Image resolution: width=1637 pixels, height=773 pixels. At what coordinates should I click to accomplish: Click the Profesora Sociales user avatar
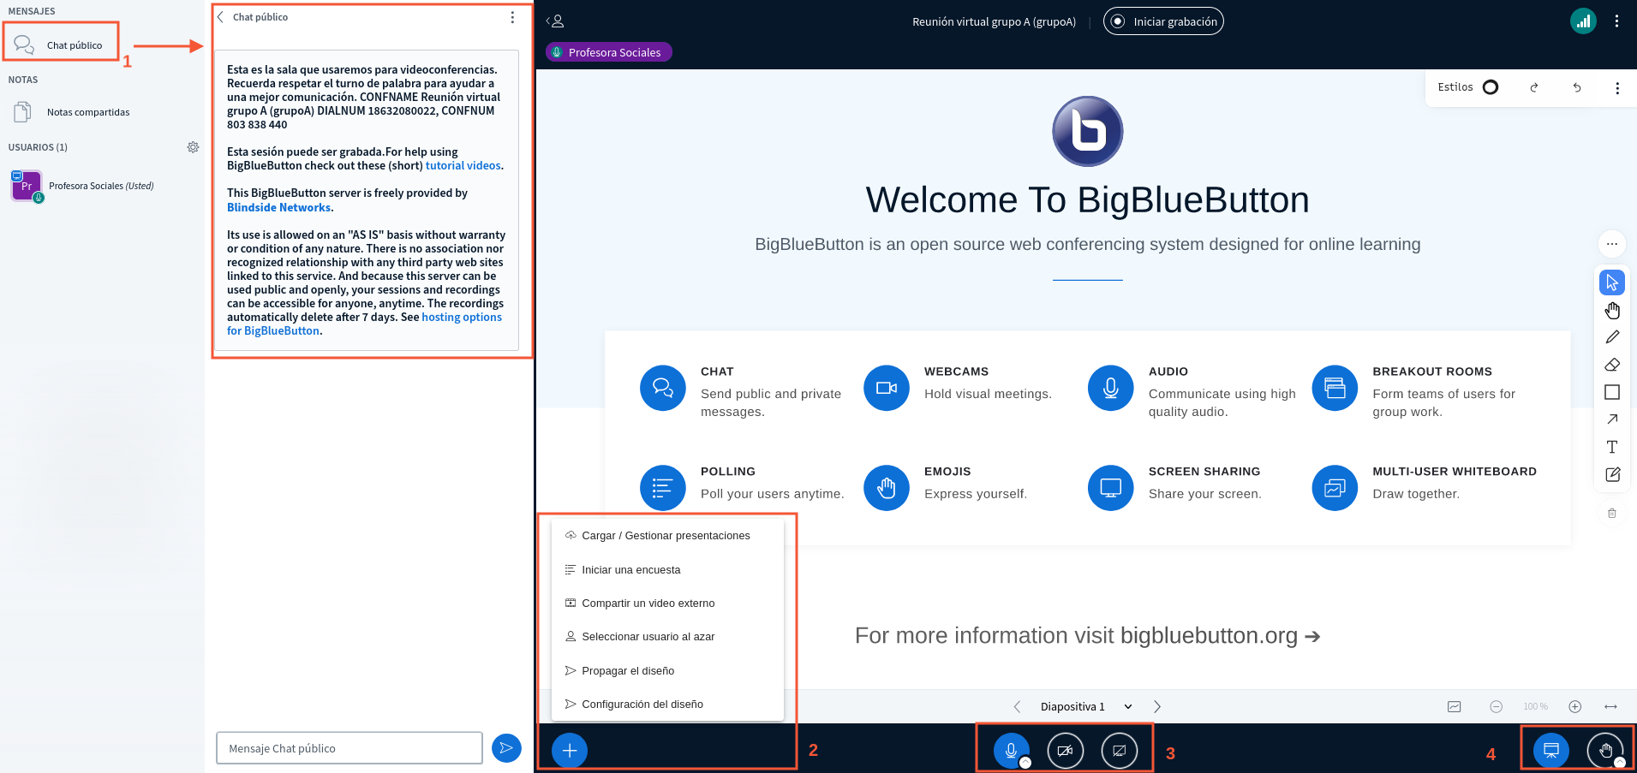click(27, 185)
